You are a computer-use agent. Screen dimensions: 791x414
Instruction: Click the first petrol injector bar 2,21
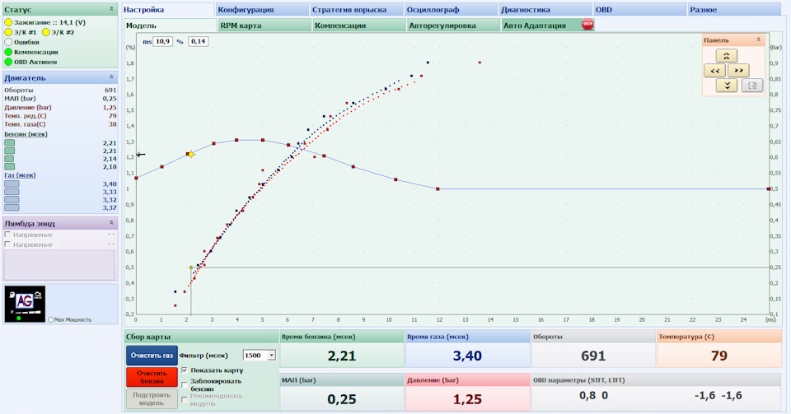[x=10, y=143]
